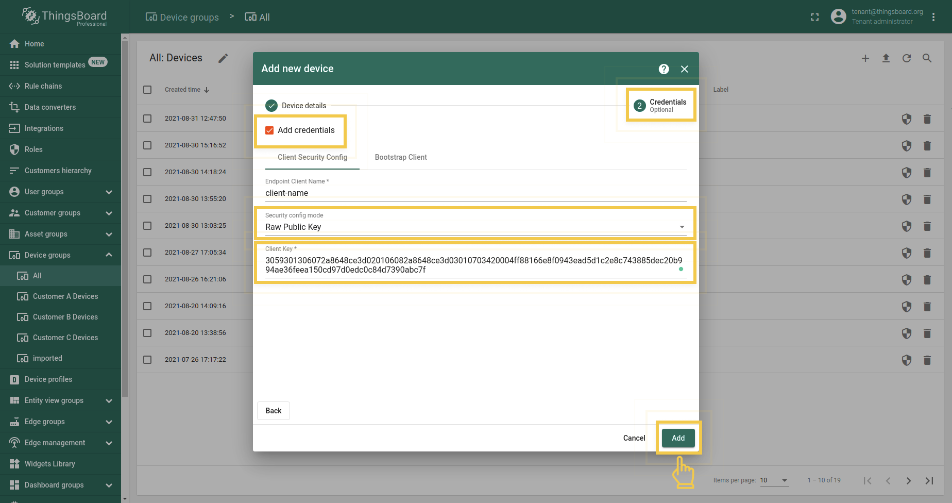Open Customers hierarchy from the sidebar
Image resolution: width=952 pixels, height=503 pixels.
coord(58,170)
